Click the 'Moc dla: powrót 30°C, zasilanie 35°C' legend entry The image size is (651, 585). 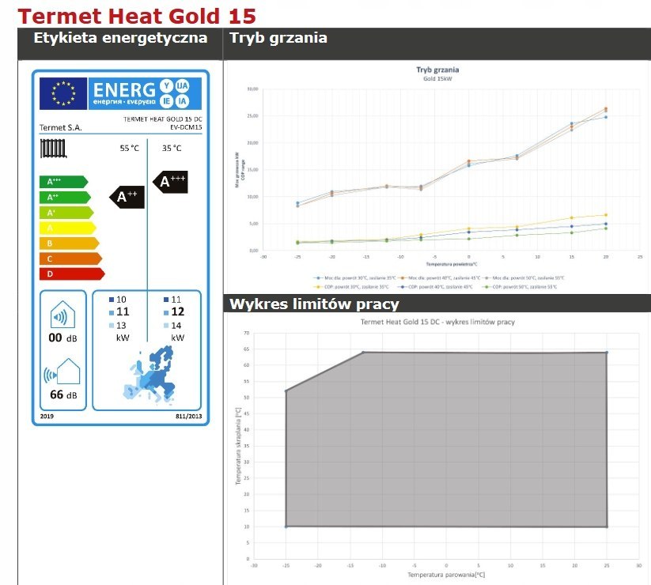355,278
